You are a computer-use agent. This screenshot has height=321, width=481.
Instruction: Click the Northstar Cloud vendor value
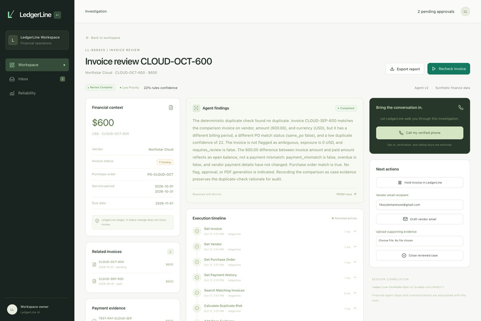(x=161, y=149)
